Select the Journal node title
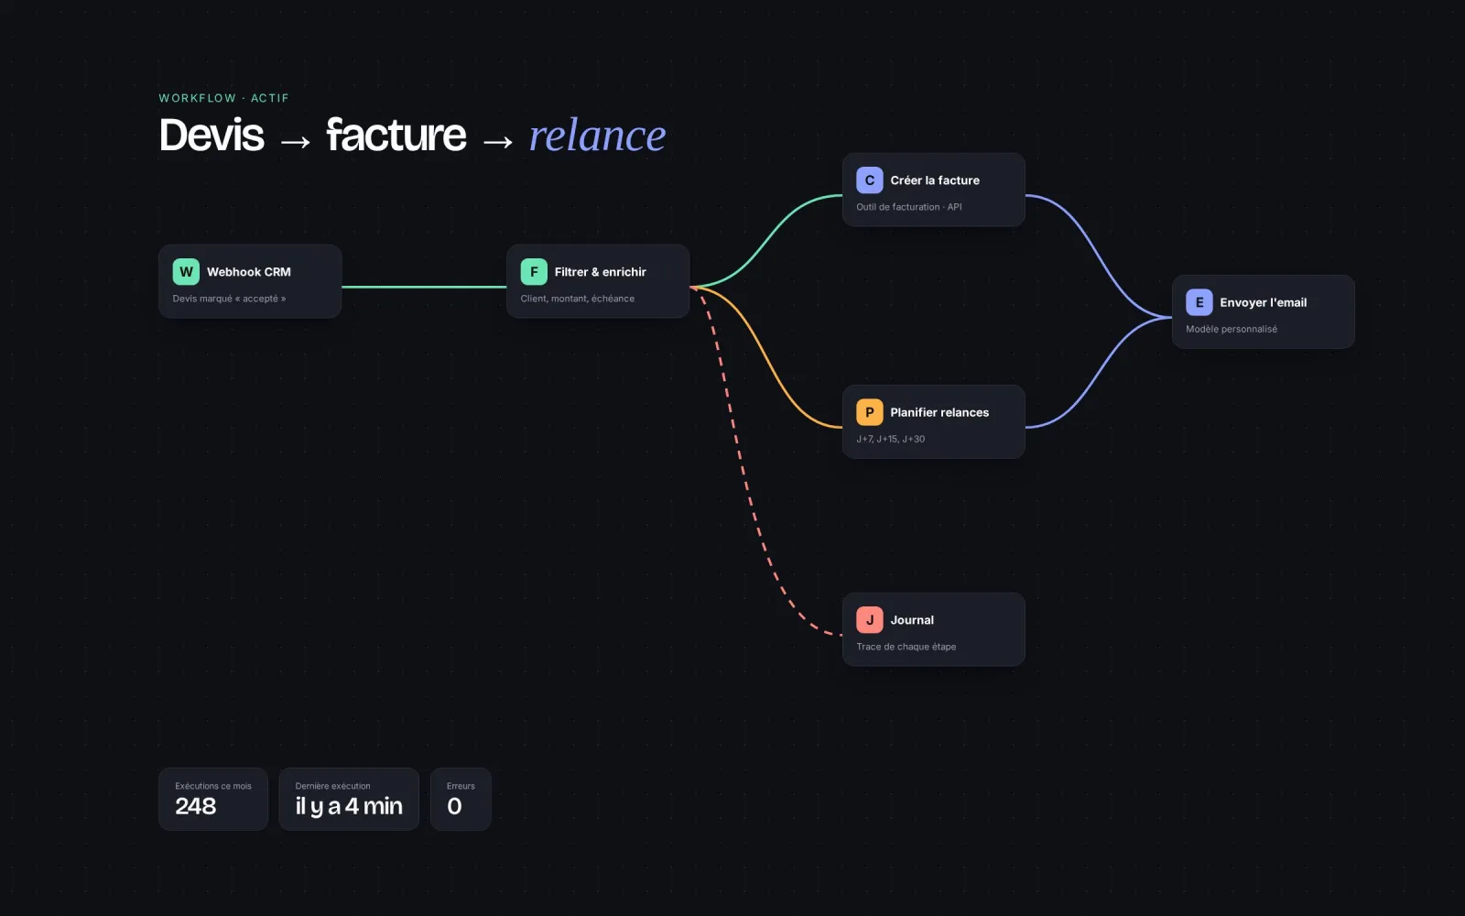1465x916 pixels. [x=912, y=620]
